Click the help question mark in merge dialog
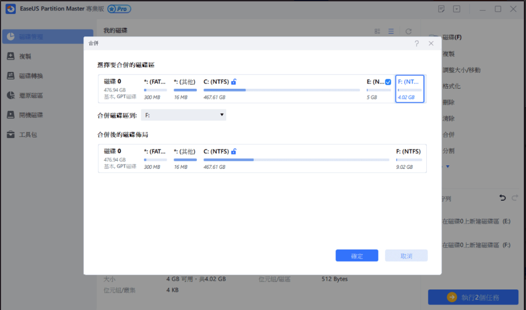 pyautogui.click(x=417, y=44)
